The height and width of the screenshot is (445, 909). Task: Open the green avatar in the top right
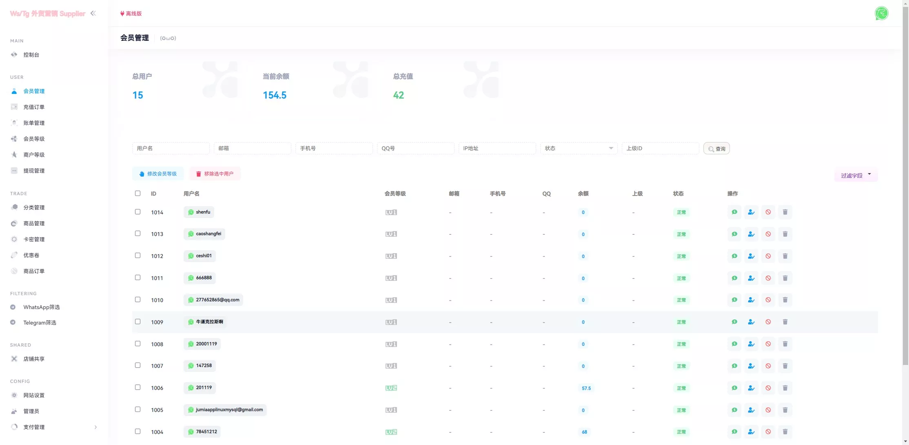881,13
